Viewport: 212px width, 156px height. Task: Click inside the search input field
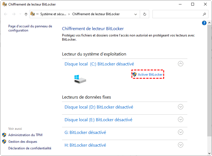click(177, 14)
